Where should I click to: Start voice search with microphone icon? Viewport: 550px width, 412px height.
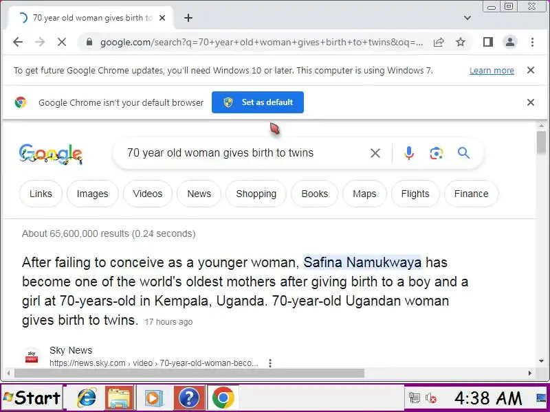point(408,153)
